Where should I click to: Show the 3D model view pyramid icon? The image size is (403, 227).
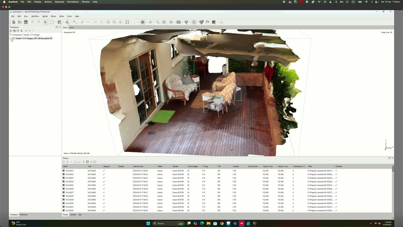click(x=142, y=22)
